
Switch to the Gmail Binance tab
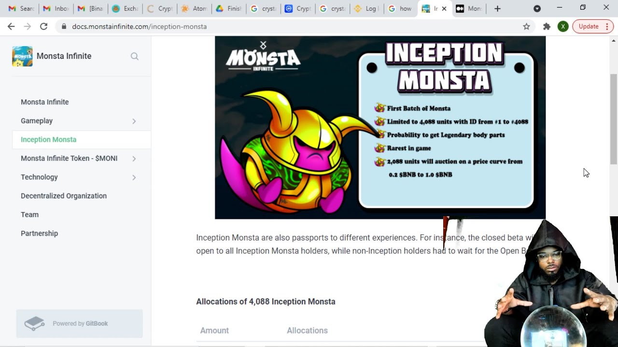(91, 9)
